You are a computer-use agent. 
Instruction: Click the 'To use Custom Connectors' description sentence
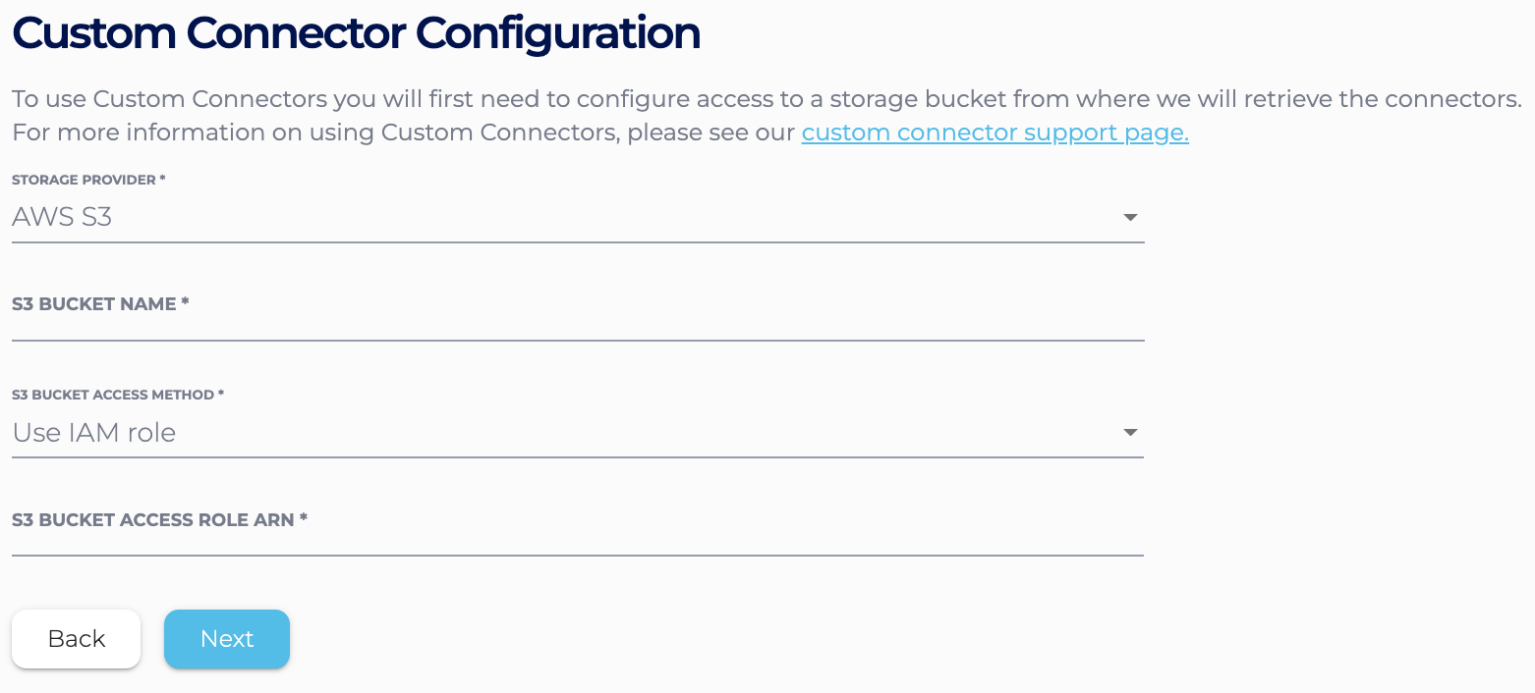point(767,99)
